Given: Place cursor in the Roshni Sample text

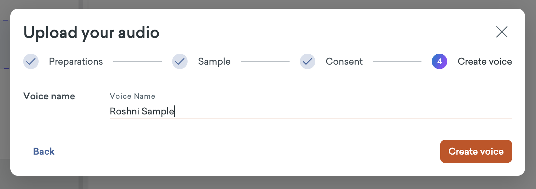Looking at the screenshot, I should [142, 111].
